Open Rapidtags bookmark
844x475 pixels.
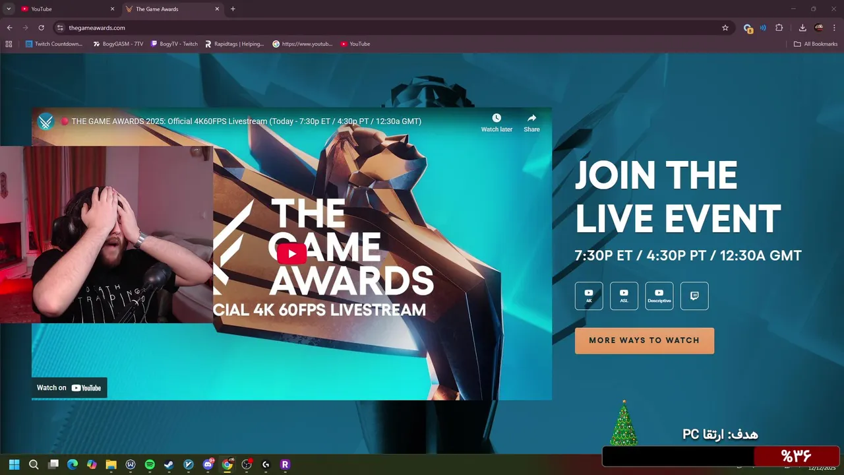(234, 44)
